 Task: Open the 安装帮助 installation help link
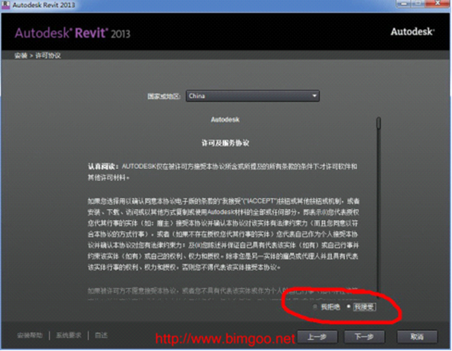click(x=30, y=335)
